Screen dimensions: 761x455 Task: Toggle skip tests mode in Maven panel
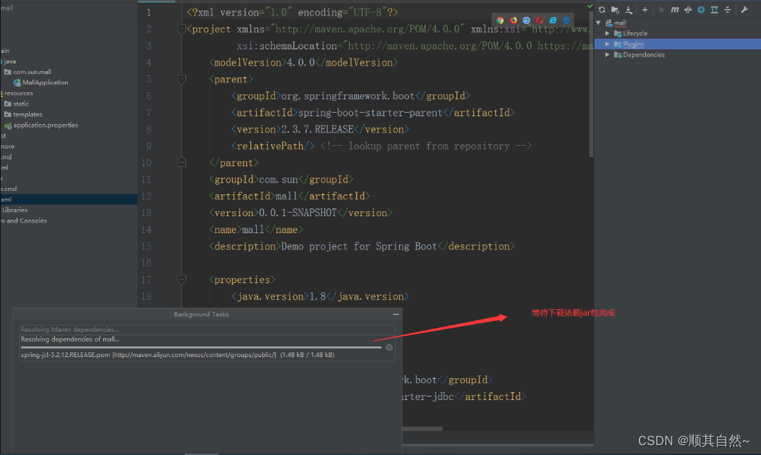click(x=688, y=9)
